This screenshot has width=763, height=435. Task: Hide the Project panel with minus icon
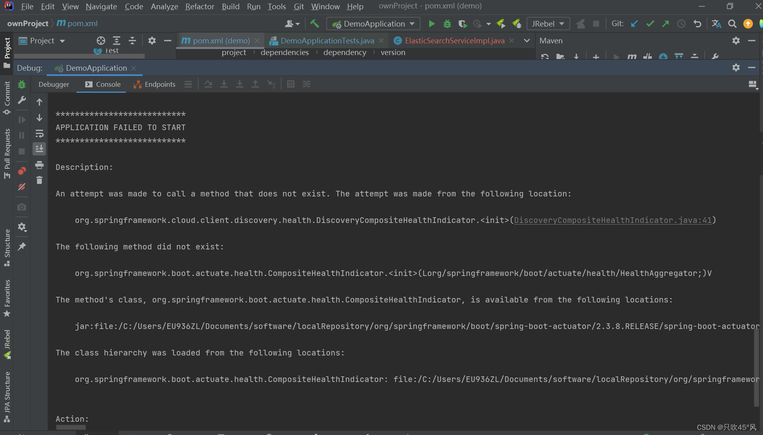pos(167,41)
